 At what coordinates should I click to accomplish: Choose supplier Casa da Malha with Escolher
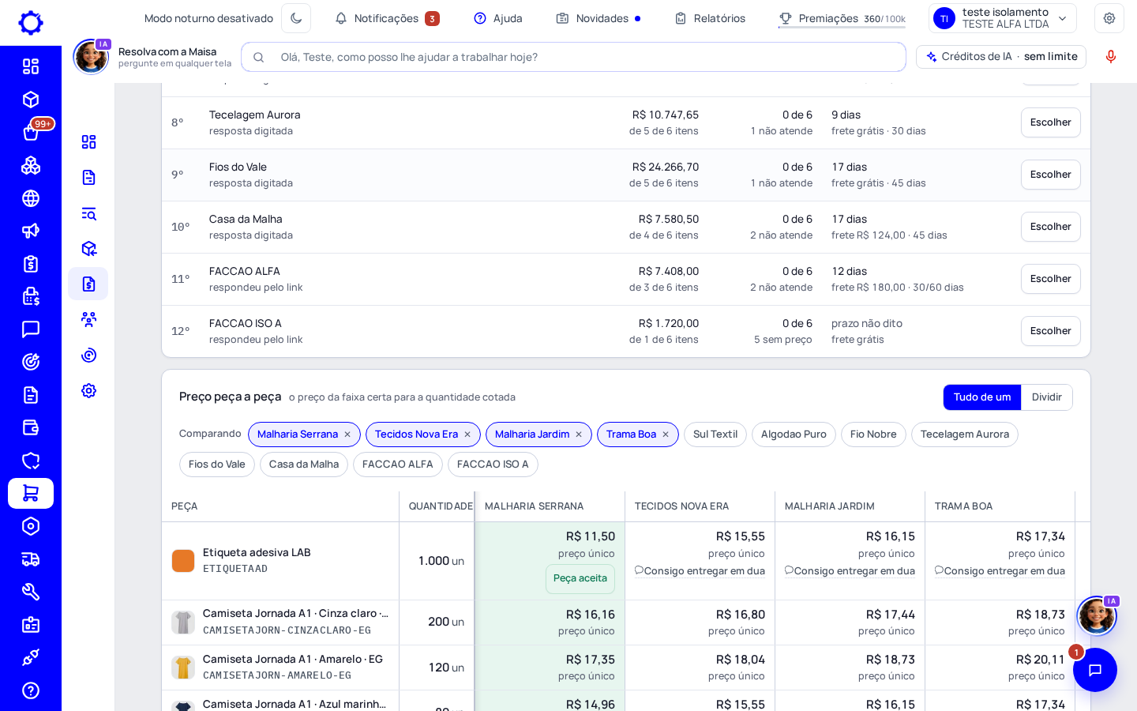click(x=1050, y=227)
